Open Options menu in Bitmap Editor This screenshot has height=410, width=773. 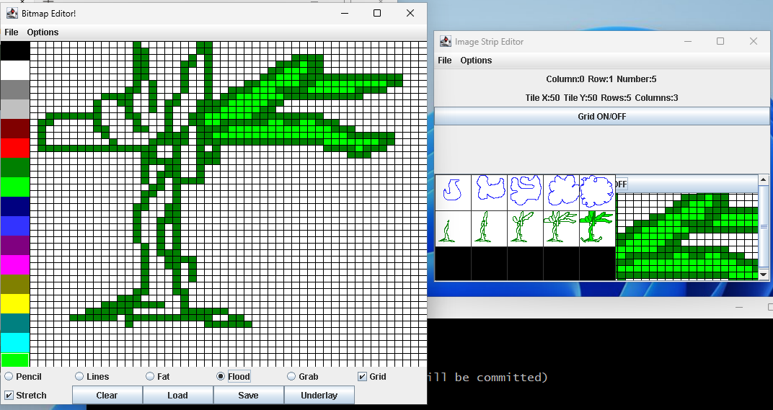43,32
